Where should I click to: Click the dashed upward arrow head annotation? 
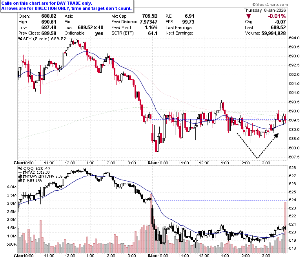pos(276,136)
